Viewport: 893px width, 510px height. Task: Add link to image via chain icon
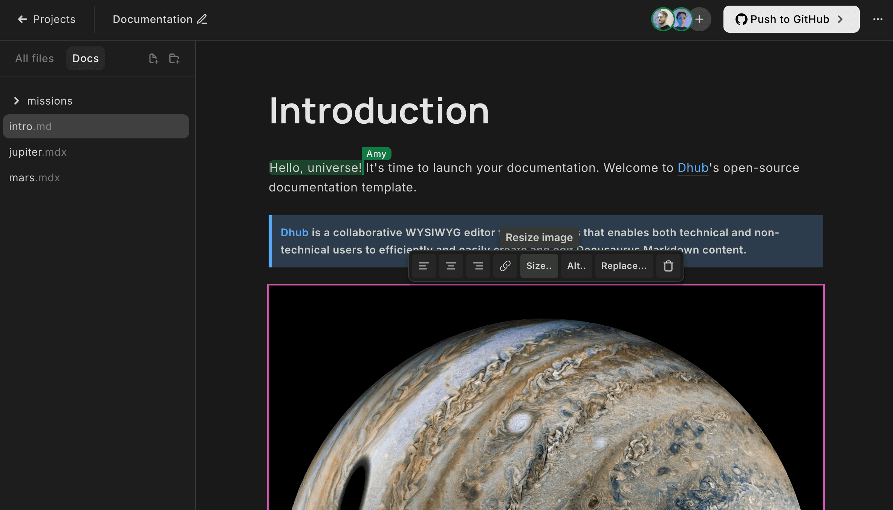point(505,266)
